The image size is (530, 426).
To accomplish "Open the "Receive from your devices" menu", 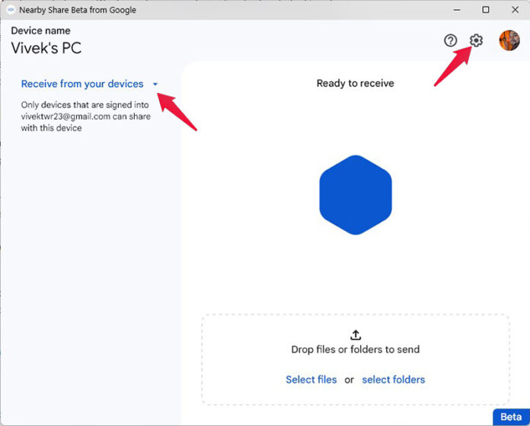I will pos(82,84).
